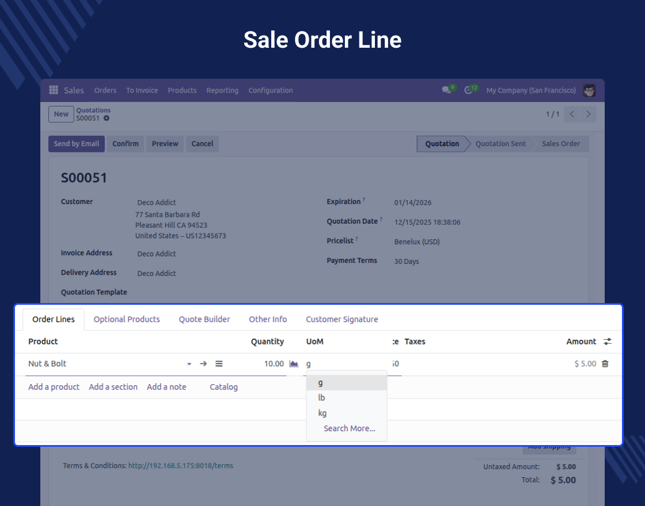Click Search More in UoM dropdown

(349, 428)
